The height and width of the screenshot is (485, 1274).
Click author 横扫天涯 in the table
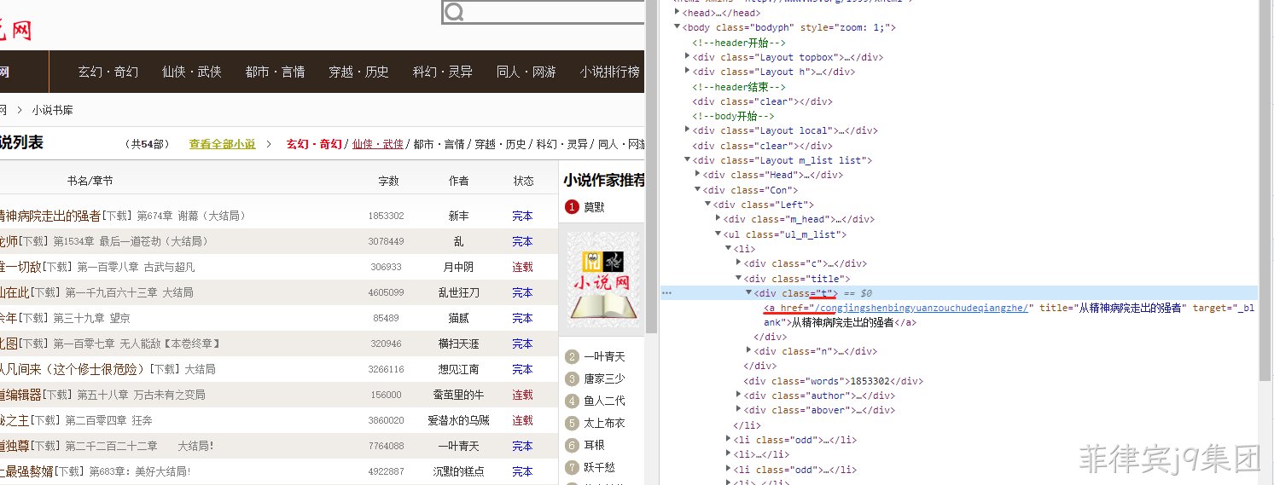click(458, 344)
